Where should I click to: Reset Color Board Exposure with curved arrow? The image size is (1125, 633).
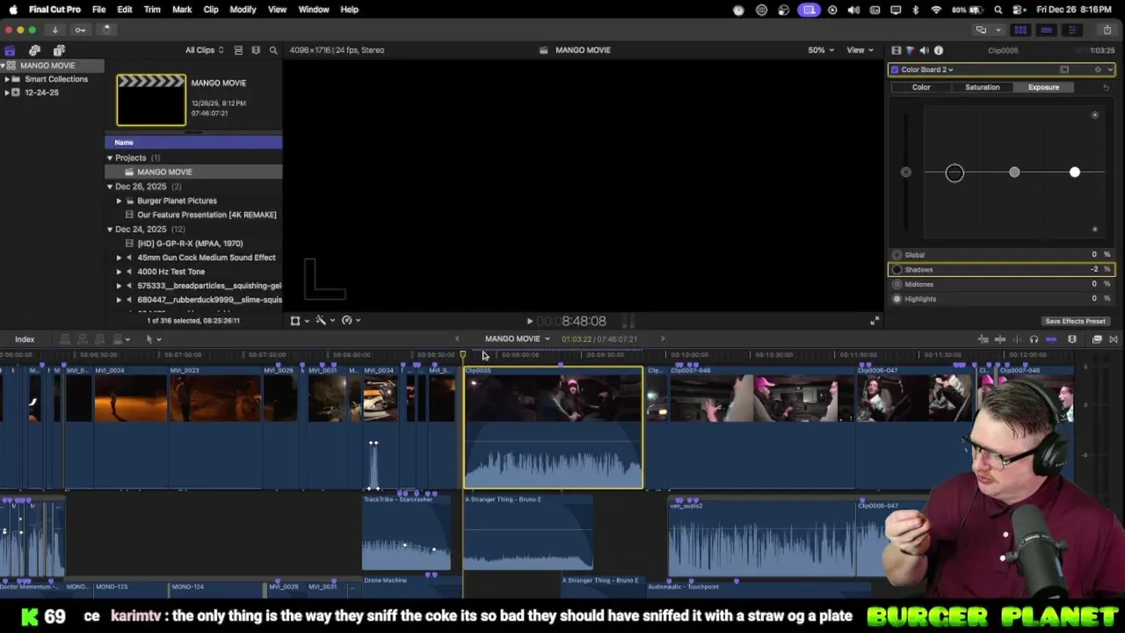[1106, 87]
